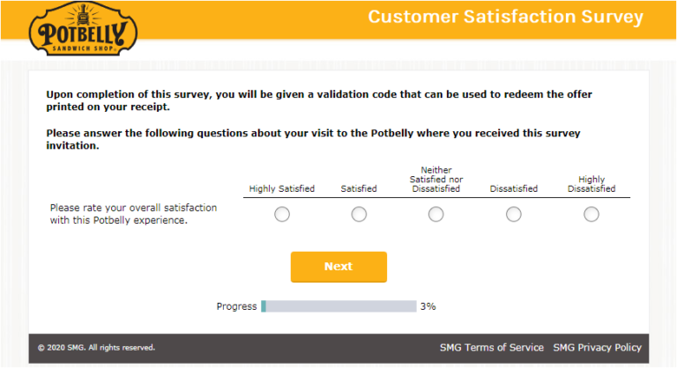
Task: Click the Satisfied column label
Action: [359, 188]
